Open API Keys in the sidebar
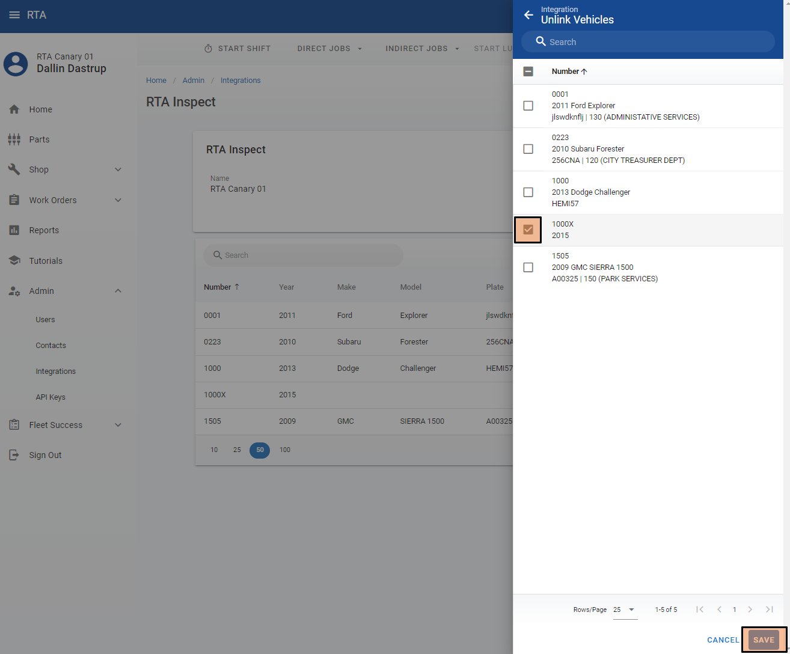The height and width of the screenshot is (654, 790). [x=51, y=397]
